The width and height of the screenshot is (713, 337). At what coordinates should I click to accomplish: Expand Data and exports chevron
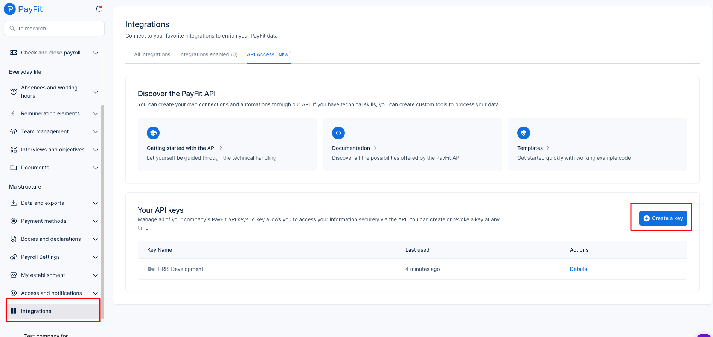tap(96, 203)
